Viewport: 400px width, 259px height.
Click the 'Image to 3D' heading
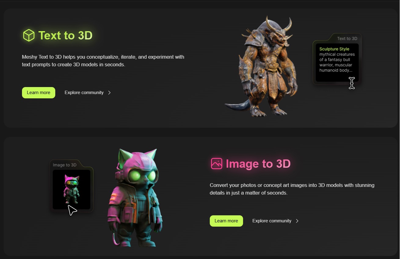pyautogui.click(x=258, y=164)
